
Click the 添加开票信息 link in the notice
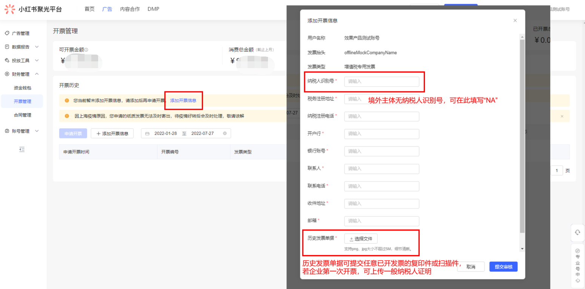tap(183, 100)
